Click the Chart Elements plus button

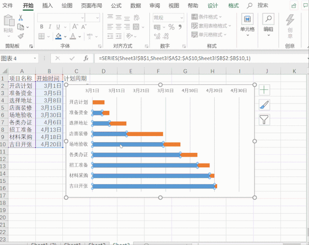(264, 90)
